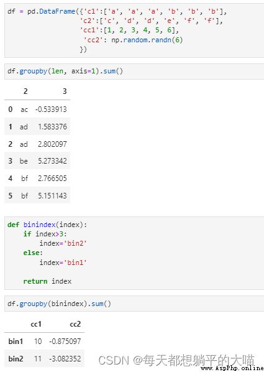Click the cc2 column header

click(75, 324)
